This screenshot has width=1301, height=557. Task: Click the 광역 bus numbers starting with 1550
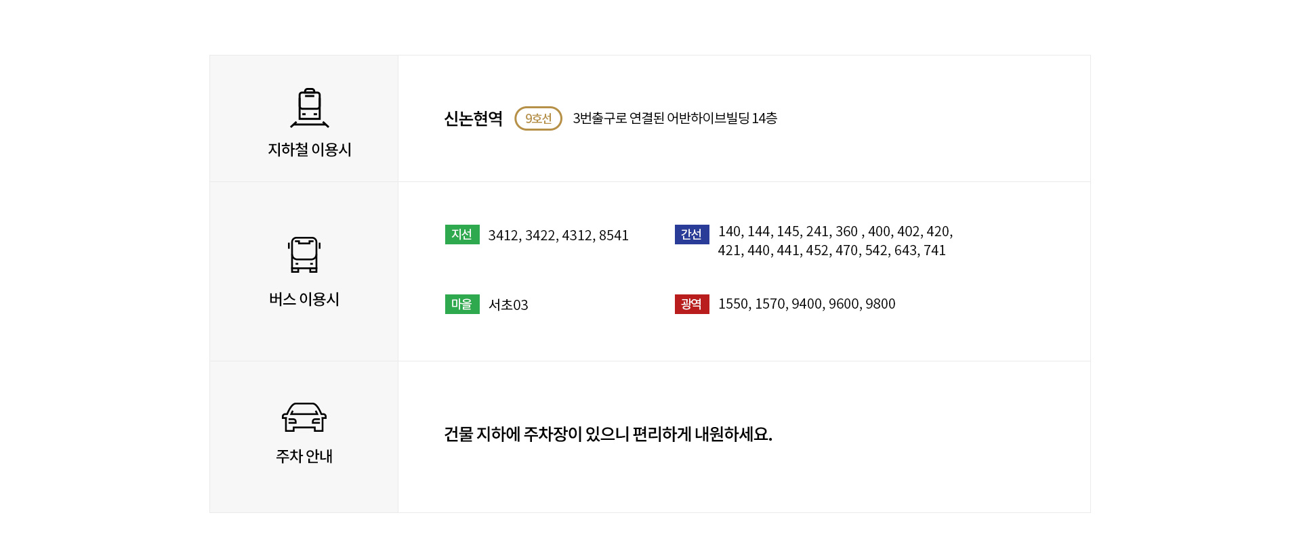tap(807, 304)
